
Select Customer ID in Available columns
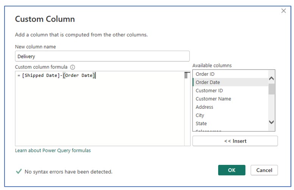click(230, 90)
